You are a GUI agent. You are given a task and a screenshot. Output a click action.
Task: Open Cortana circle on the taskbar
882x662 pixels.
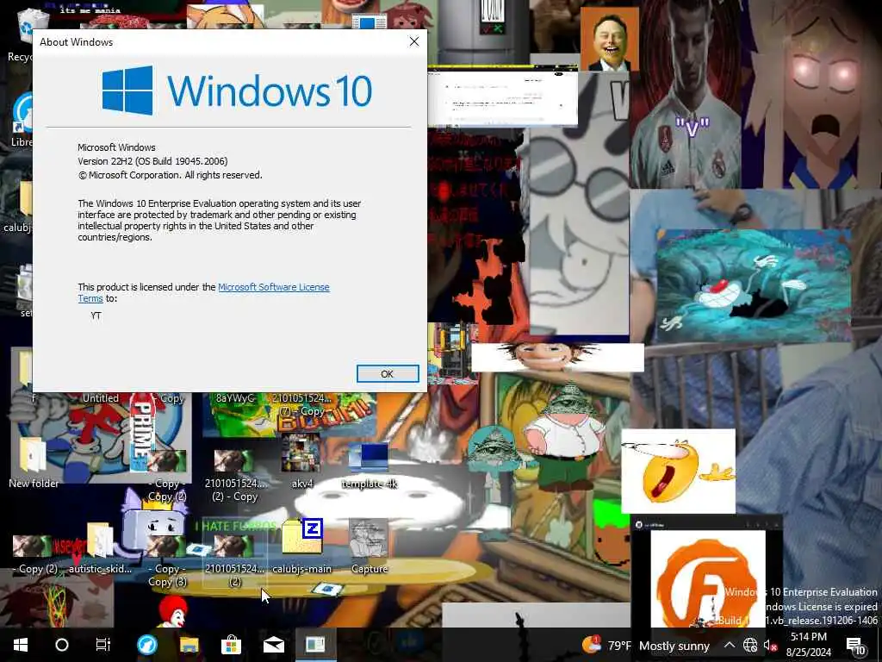(x=62, y=645)
